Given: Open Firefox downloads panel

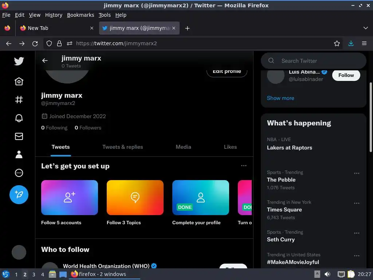Looking at the screenshot, I should point(351,43).
